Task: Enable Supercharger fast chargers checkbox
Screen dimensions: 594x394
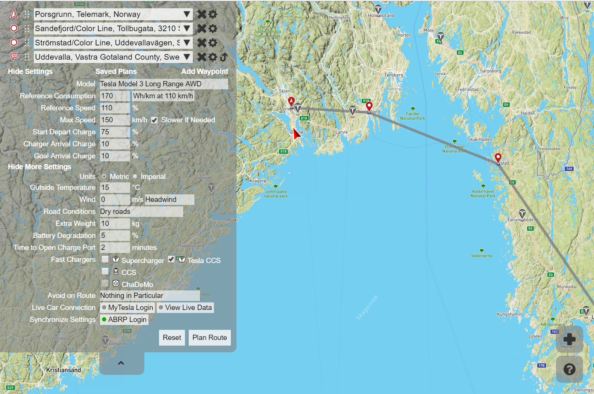Action: click(x=105, y=259)
